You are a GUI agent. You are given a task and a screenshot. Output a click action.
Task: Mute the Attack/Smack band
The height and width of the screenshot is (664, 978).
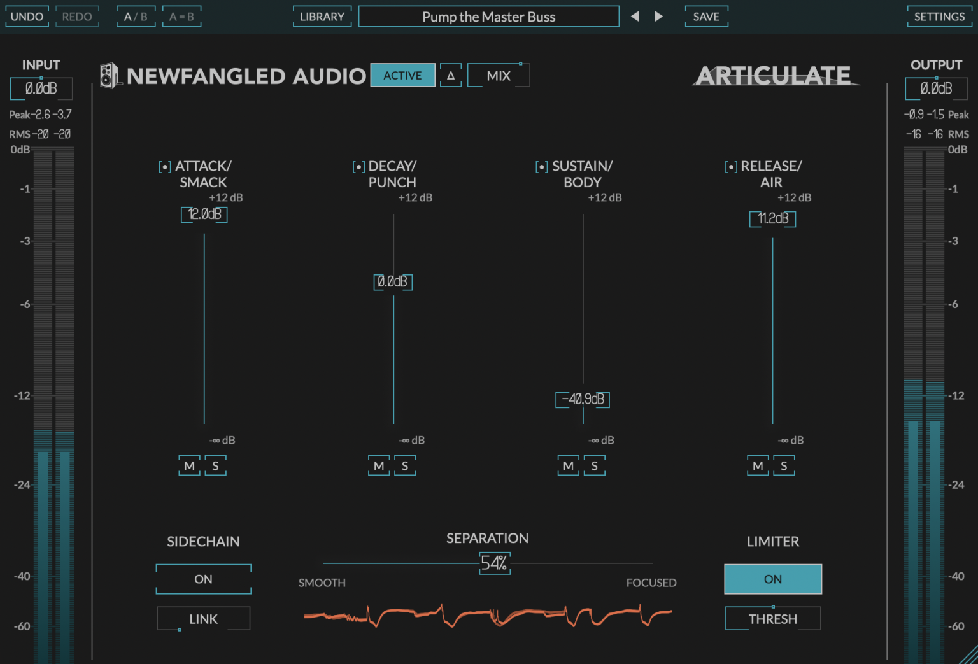(x=189, y=466)
